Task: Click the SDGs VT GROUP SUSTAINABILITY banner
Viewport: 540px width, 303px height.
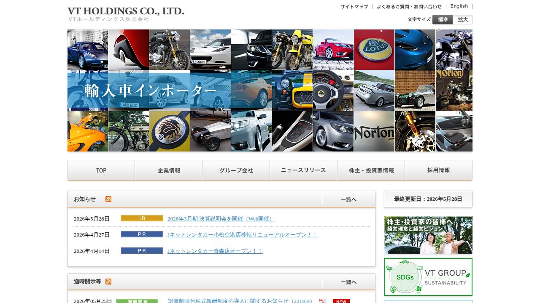Action: (x=428, y=277)
